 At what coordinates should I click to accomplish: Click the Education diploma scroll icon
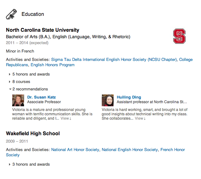11,14
